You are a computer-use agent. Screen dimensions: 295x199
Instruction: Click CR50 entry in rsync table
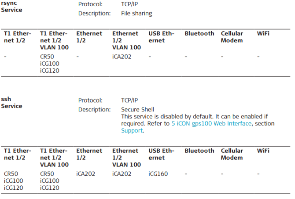[47, 56]
